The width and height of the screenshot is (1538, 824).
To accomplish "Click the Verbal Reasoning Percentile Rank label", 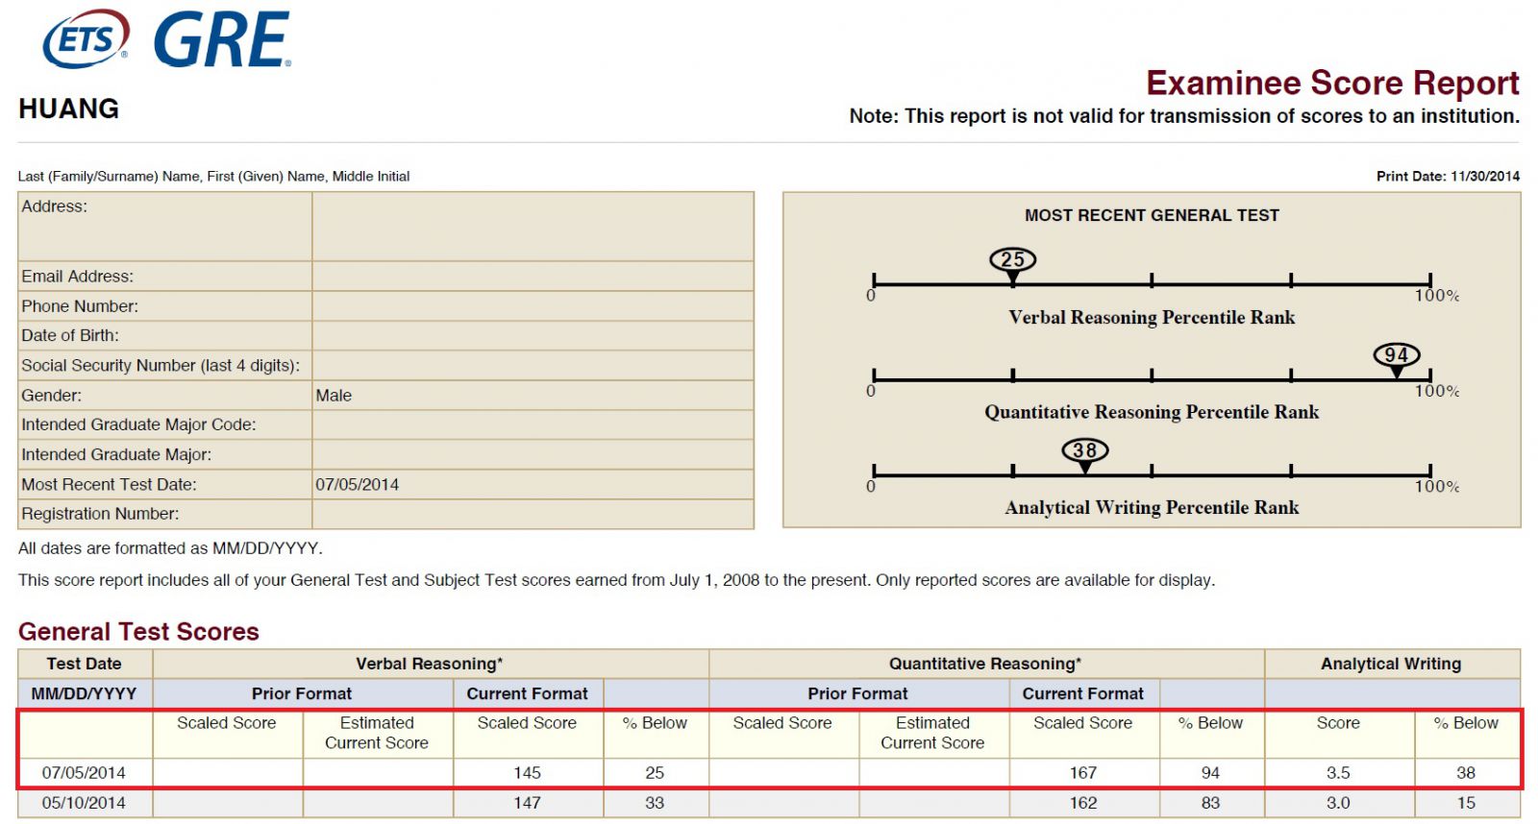I will (x=1152, y=317).
